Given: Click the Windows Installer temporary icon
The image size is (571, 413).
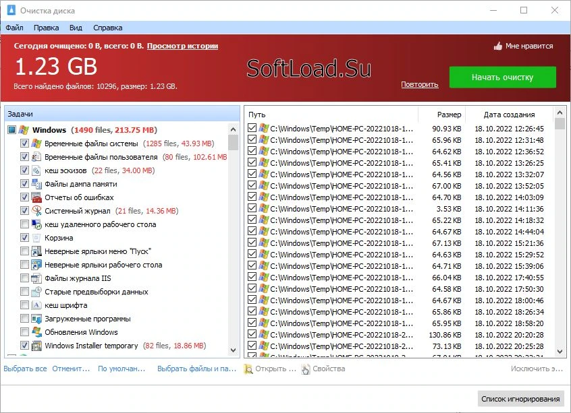Looking at the screenshot, I should coord(36,345).
